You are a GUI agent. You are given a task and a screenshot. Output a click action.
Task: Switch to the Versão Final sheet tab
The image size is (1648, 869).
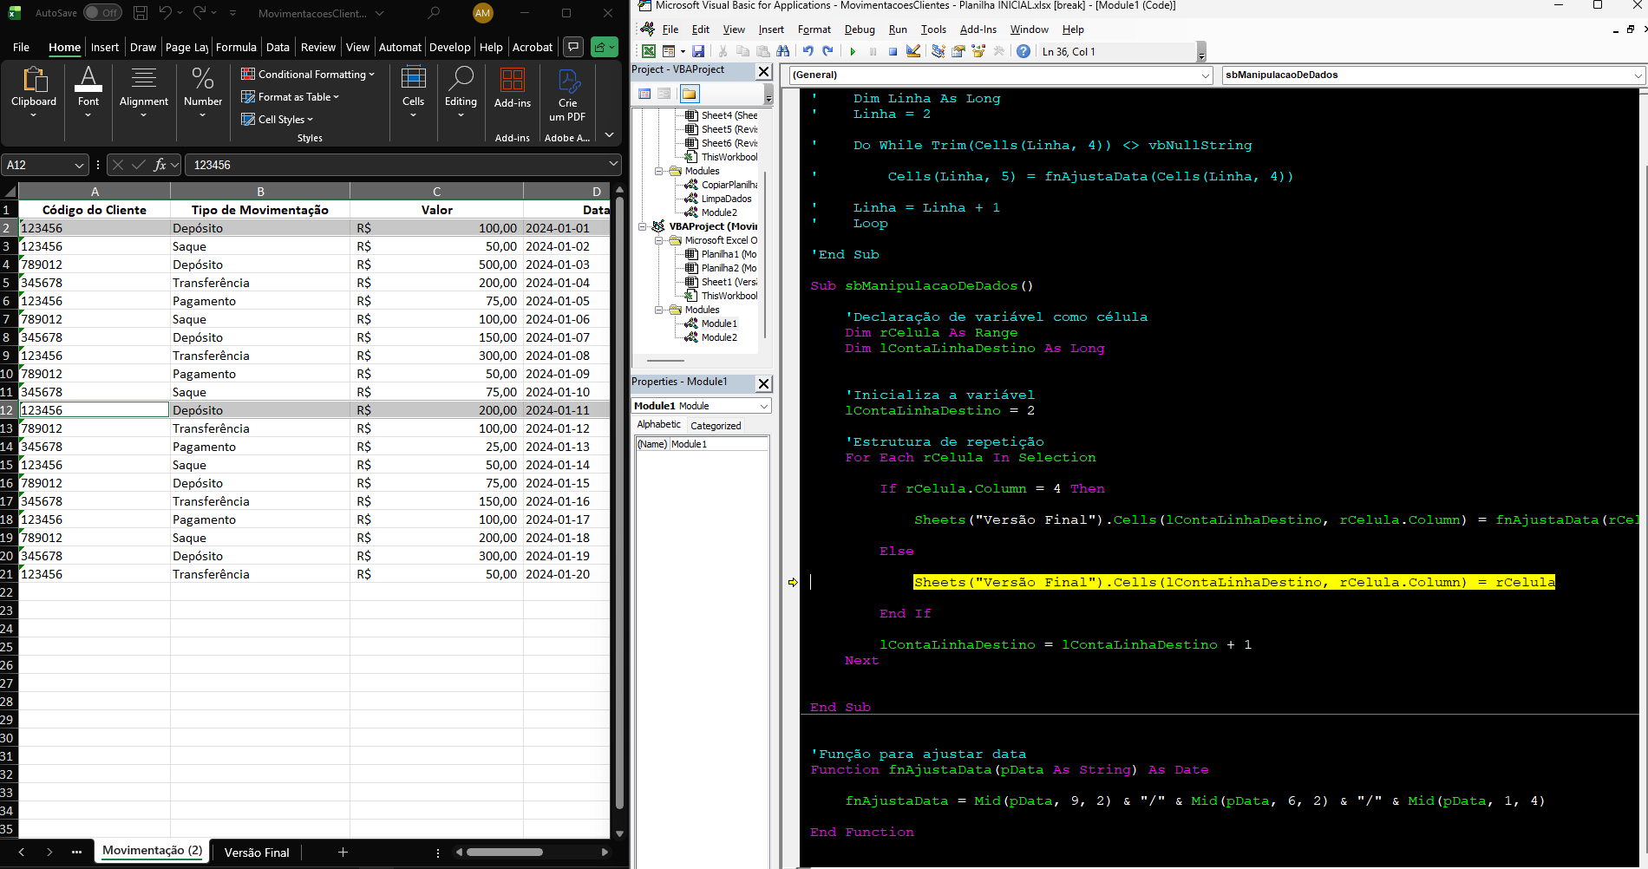(256, 853)
